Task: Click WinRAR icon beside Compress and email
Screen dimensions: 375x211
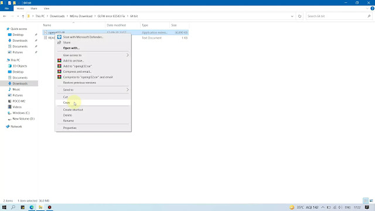Action: click(x=59, y=72)
